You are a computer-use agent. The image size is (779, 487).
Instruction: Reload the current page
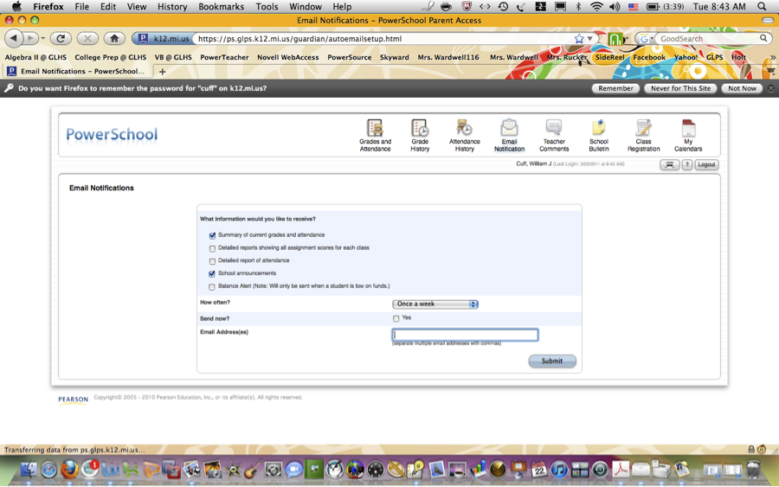click(61, 38)
